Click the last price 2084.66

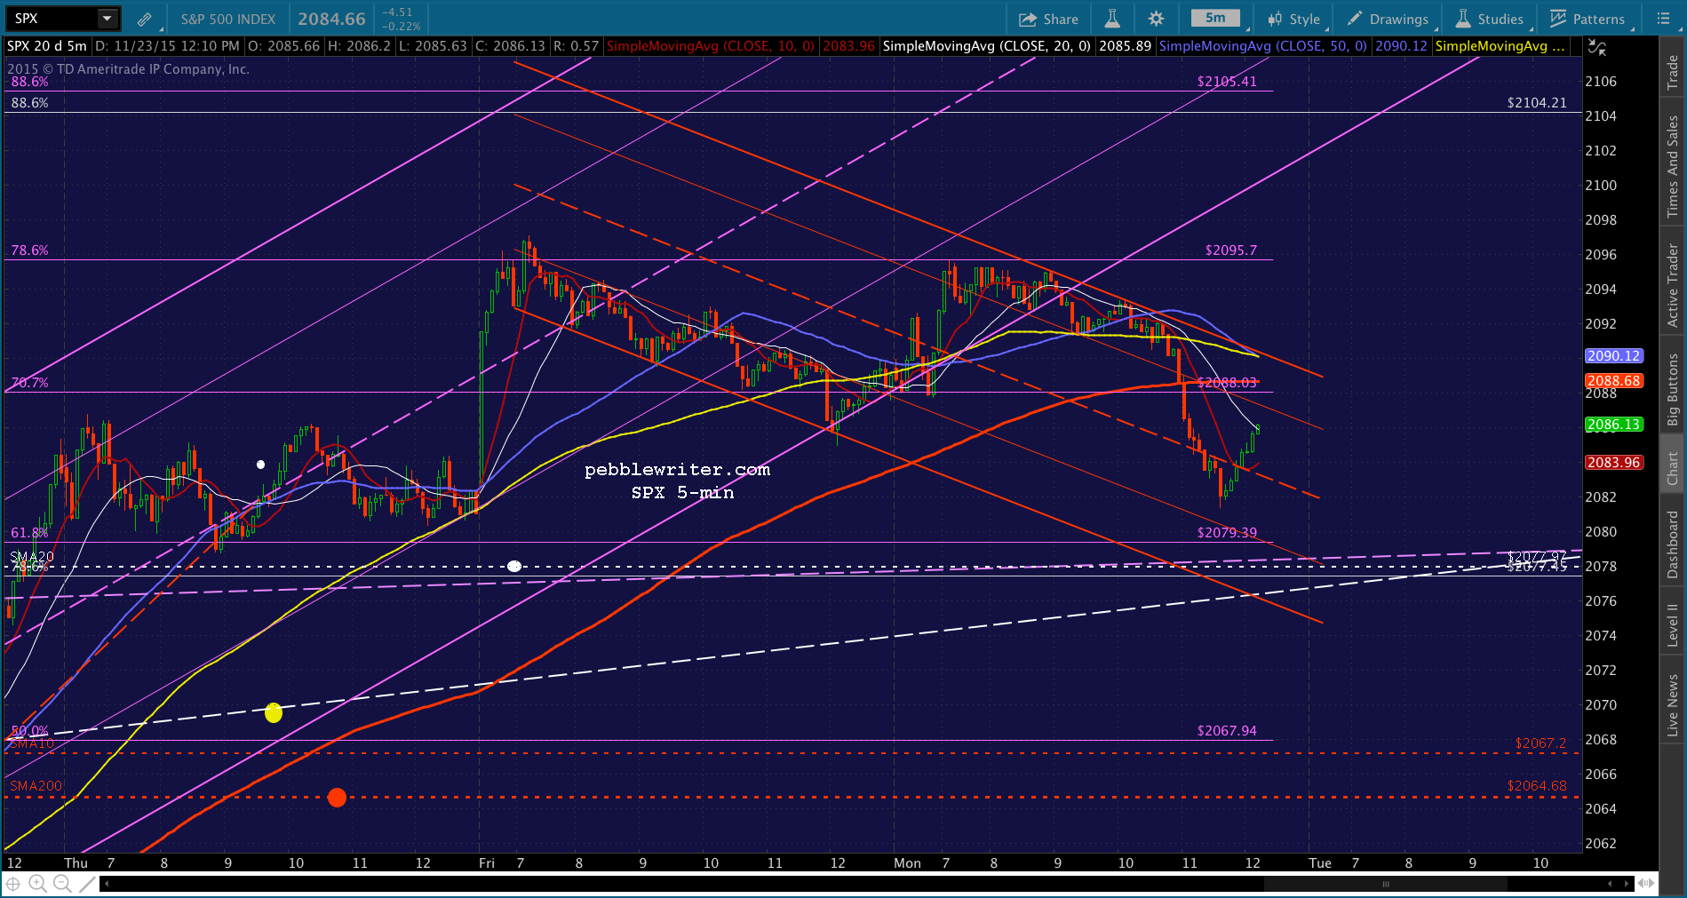pyautogui.click(x=331, y=19)
